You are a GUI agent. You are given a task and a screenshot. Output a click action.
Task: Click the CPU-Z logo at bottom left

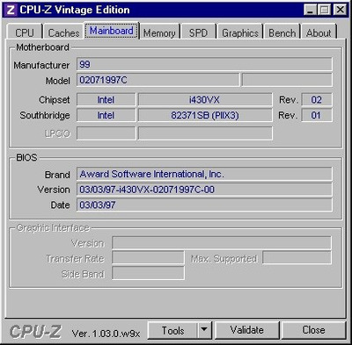[x=35, y=332]
